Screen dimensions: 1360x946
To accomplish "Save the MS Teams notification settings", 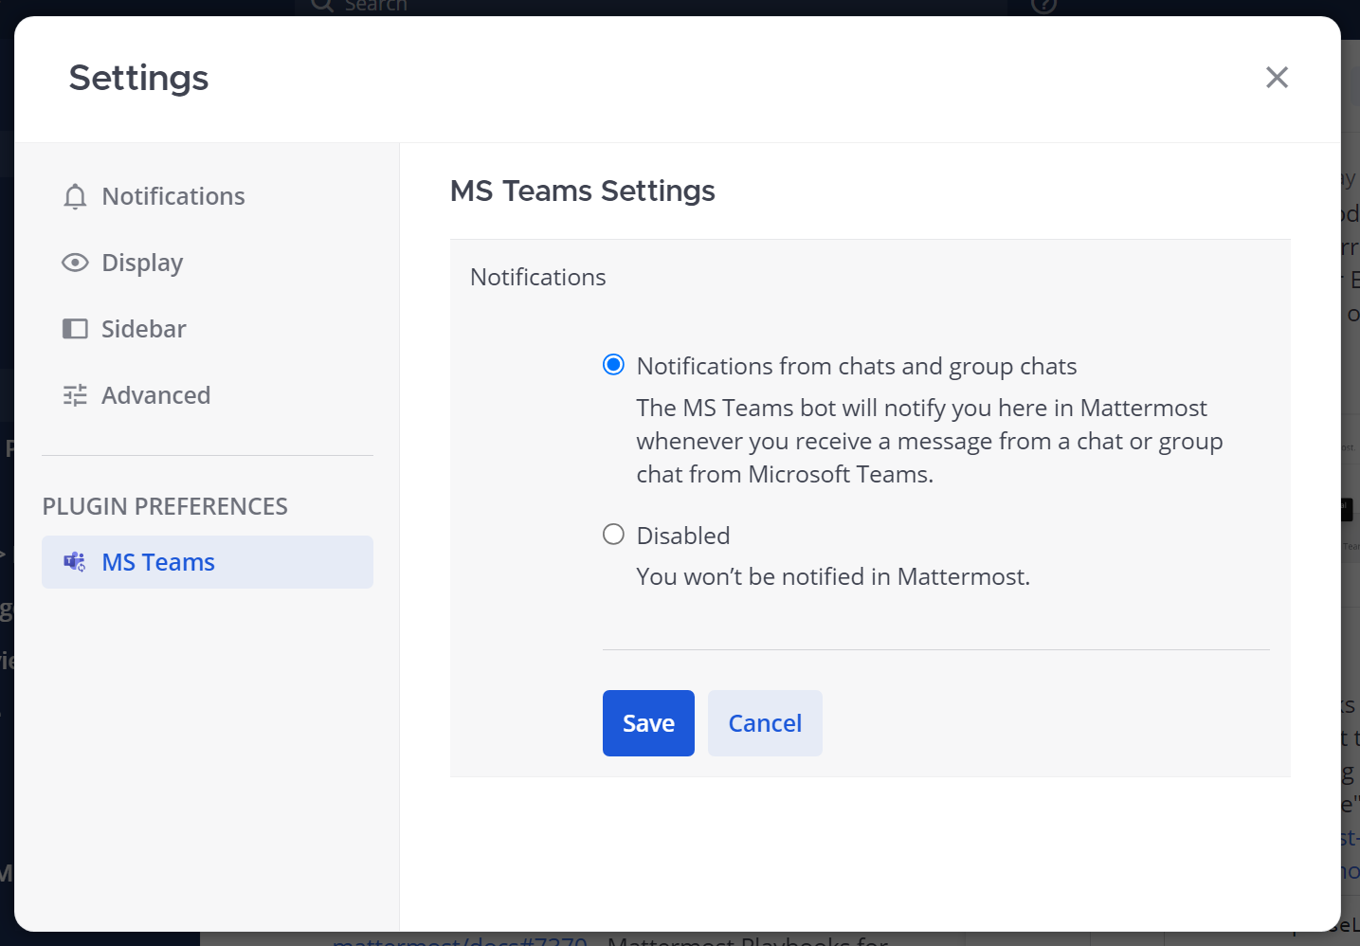I will tap(648, 722).
